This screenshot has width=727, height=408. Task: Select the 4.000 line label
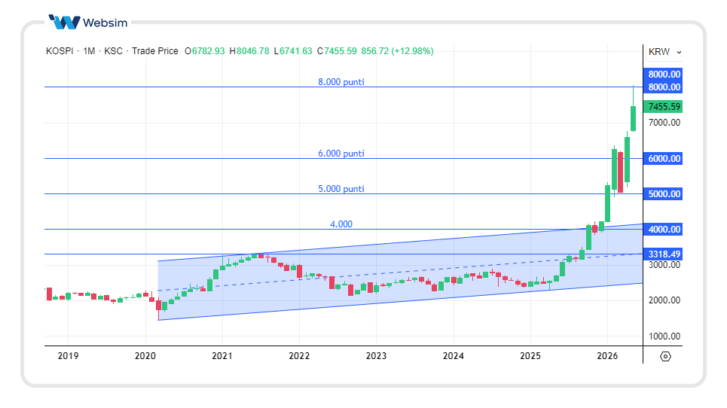pos(341,224)
